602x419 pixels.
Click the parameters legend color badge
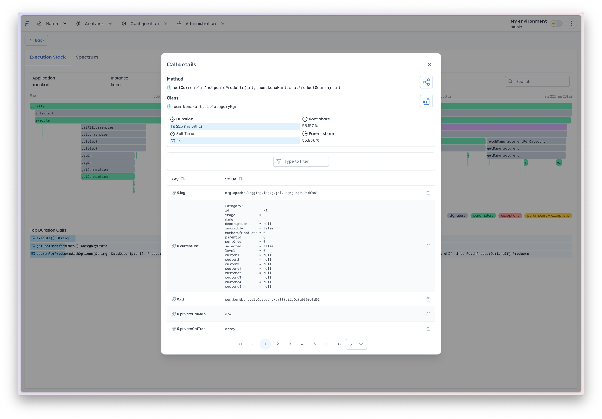pyautogui.click(x=483, y=216)
